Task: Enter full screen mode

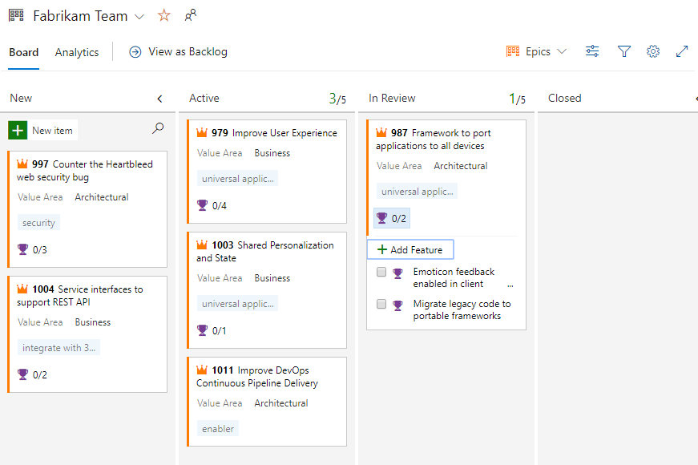Action: pyautogui.click(x=682, y=51)
